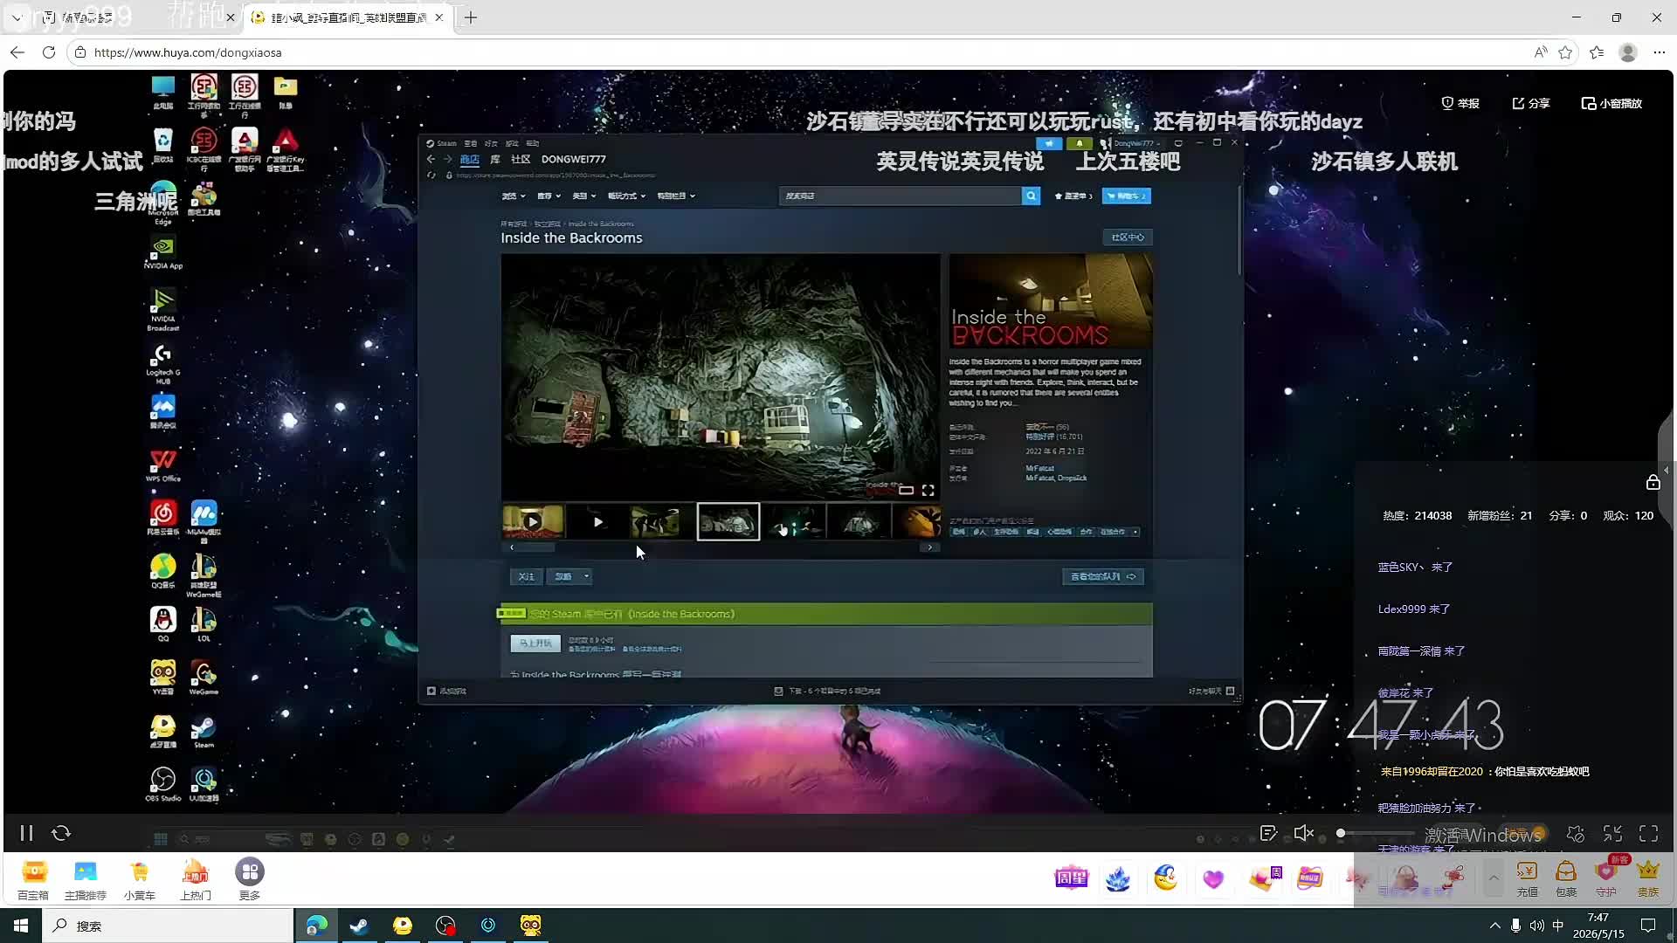The image size is (1677, 943).
Task: Toggle the chat overlay lock icon
Action: [1653, 482]
